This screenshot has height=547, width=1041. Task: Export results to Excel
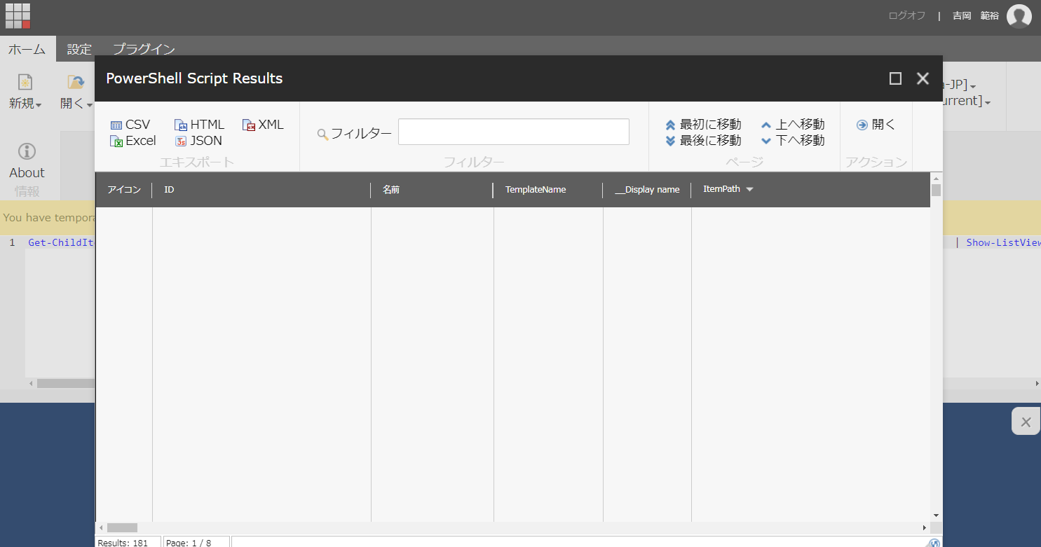click(133, 141)
